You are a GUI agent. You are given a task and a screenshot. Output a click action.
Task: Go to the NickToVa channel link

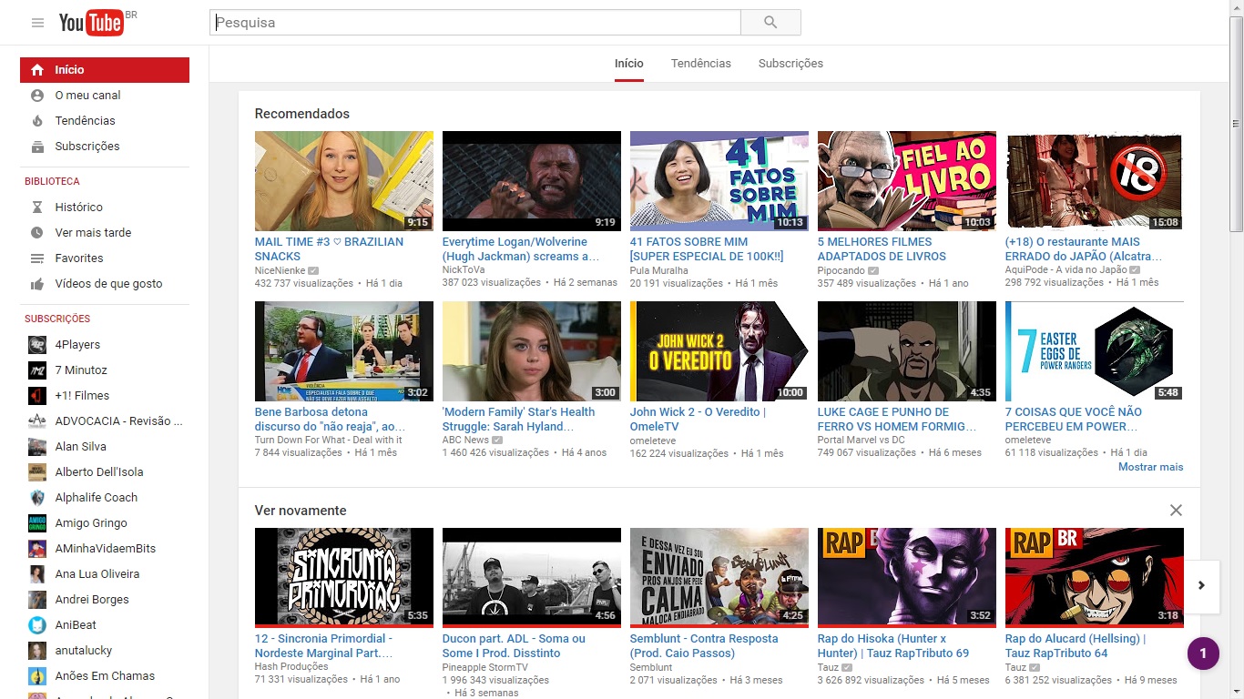(464, 270)
